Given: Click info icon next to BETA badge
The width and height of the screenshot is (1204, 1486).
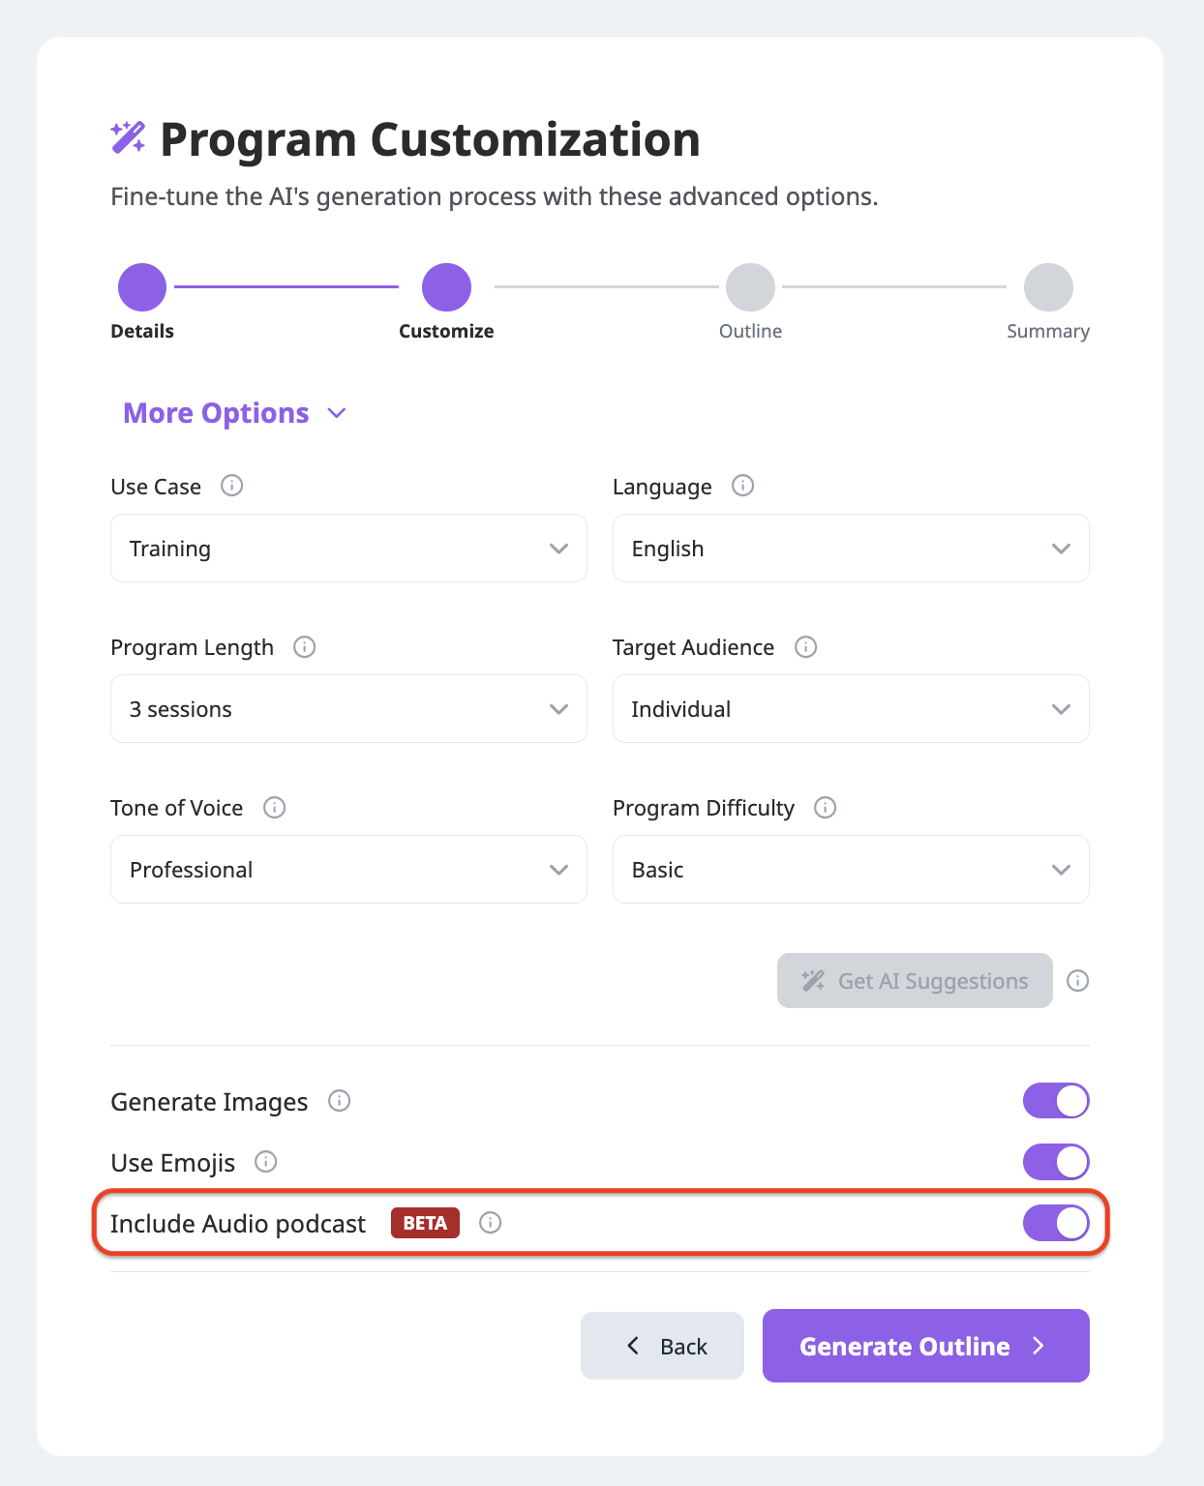Looking at the screenshot, I should [x=491, y=1223].
